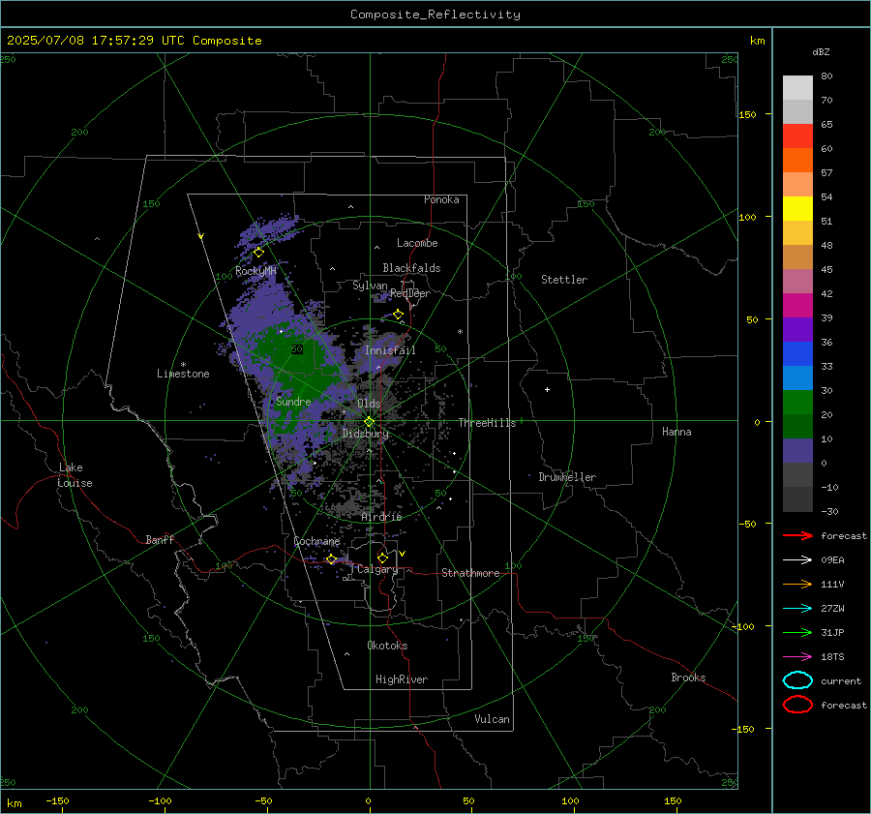Click the dBZ legend heading

821,52
